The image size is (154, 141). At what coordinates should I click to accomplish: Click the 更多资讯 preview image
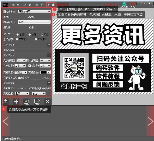point(103,57)
